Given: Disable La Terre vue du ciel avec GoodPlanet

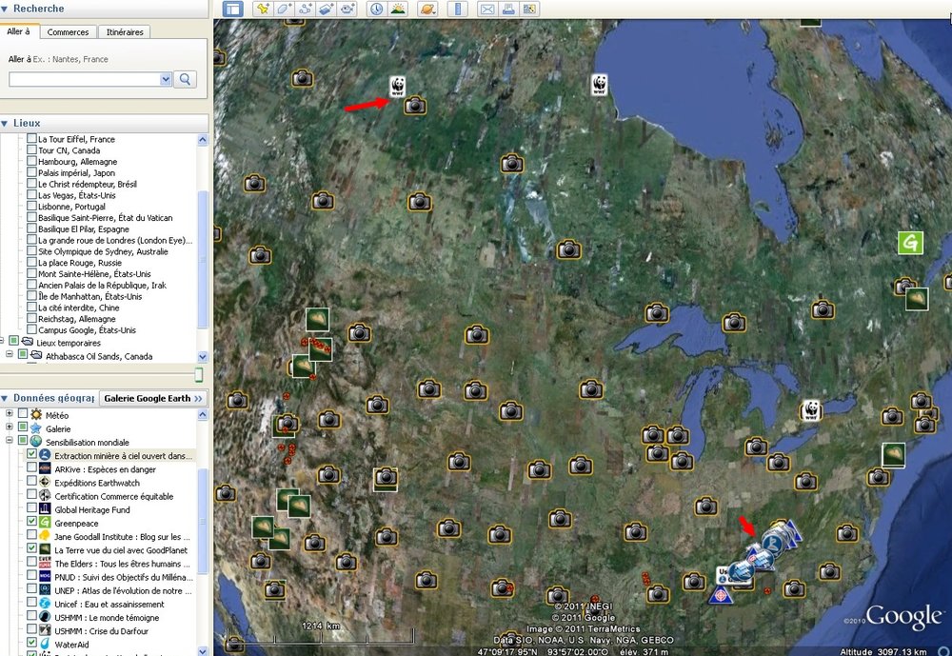Looking at the screenshot, I should (31, 548).
